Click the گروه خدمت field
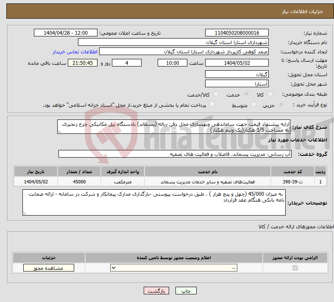The width and height of the screenshot is (334, 302). 175,154
